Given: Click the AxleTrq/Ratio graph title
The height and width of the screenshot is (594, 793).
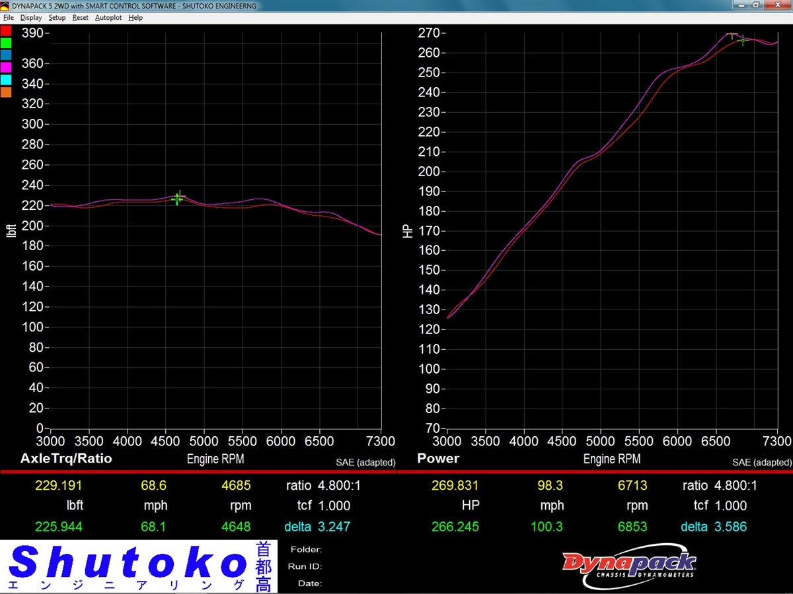Looking at the screenshot, I should click(66, 458).
